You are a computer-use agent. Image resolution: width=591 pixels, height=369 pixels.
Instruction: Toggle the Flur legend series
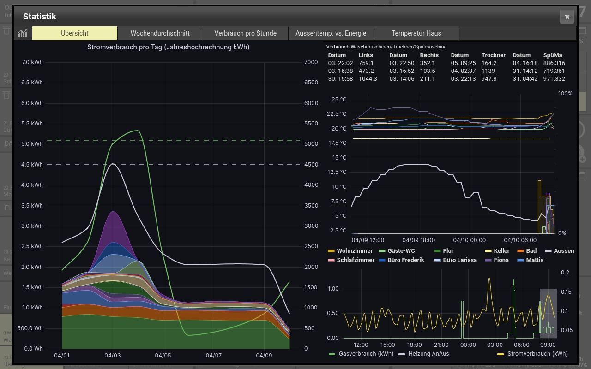(448, 251)
